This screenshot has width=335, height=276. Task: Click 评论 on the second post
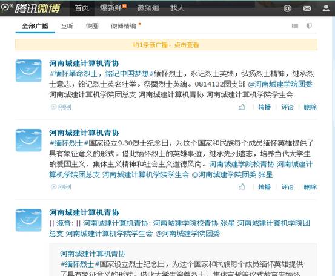(x=287, y=187)
